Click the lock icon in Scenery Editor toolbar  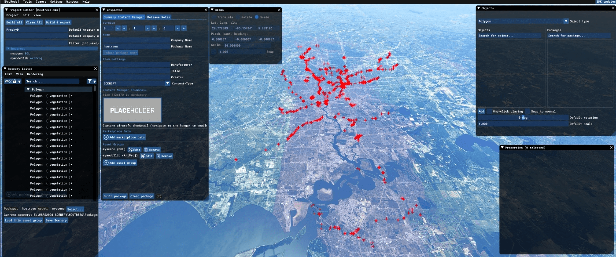click(15, 81)
